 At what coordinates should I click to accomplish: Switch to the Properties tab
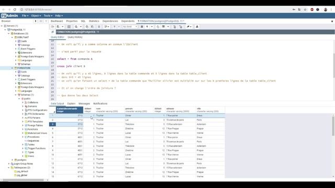coord(72,21)
